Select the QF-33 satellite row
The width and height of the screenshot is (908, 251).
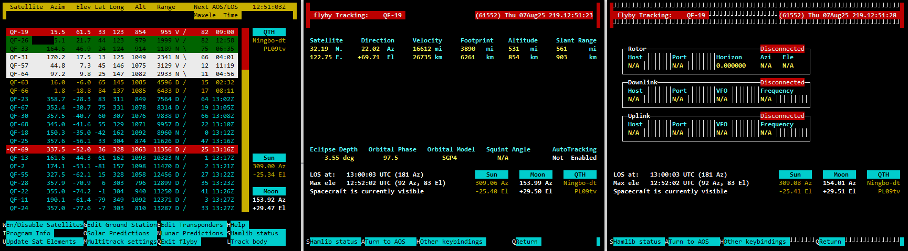pos(122,49)
